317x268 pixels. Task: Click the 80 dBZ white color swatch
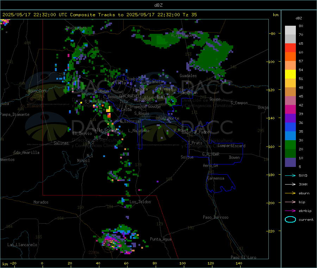tap(290, 30)
